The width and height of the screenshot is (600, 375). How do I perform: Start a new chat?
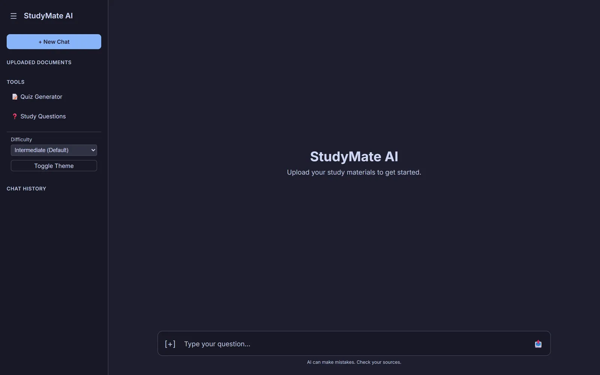[x=54, y=42]
